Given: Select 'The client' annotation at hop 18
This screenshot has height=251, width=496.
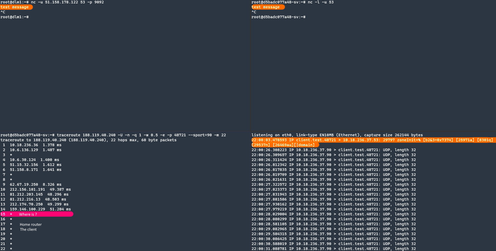Looking at the screenshot, I should 28,229.
